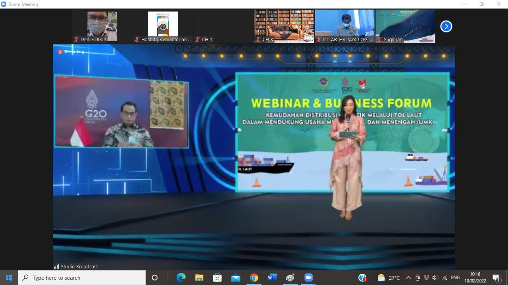Screen dimensions: 508x285
Task: Open the Mail app from the taskbar
Action: tap(236, 278)
